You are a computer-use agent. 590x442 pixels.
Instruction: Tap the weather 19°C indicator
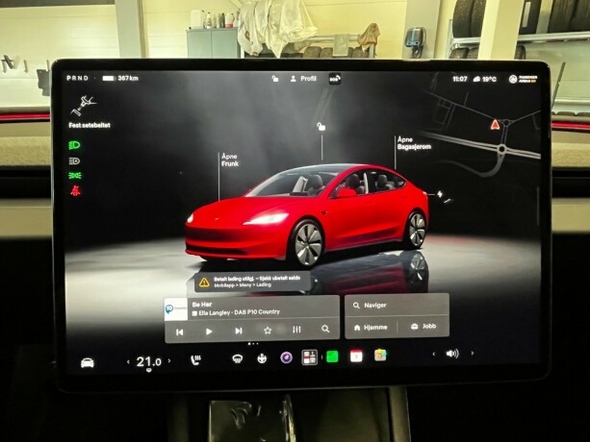tap(485, 79)
